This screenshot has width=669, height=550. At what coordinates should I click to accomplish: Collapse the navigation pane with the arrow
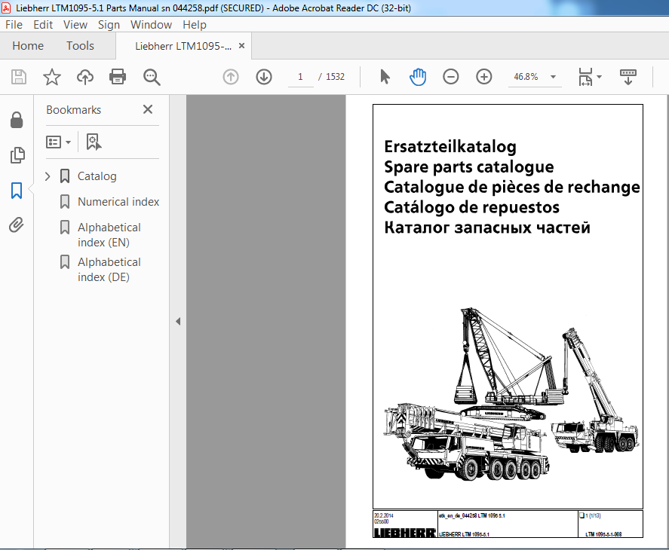click(178, 322)
